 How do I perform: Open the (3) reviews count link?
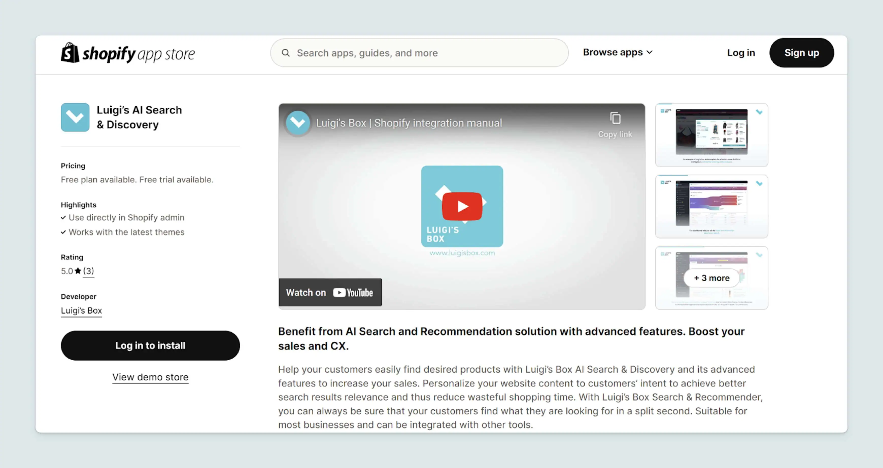89,271
